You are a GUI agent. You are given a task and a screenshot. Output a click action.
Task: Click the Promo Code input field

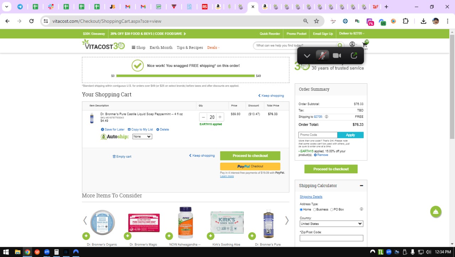point(318,135)
